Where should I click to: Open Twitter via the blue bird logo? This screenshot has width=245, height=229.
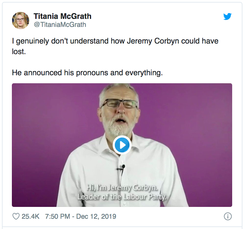[227, 17]
